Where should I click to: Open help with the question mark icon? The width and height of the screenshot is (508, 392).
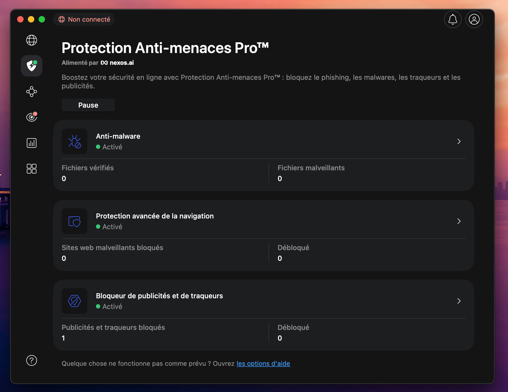coord(31,360)
